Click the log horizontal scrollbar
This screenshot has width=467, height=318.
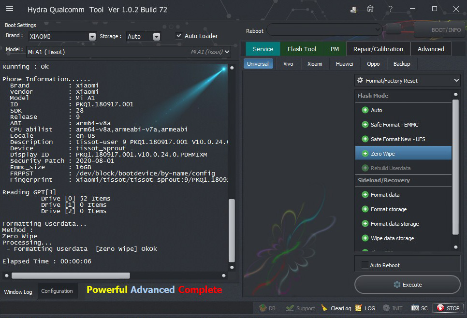tap(71, 275)
